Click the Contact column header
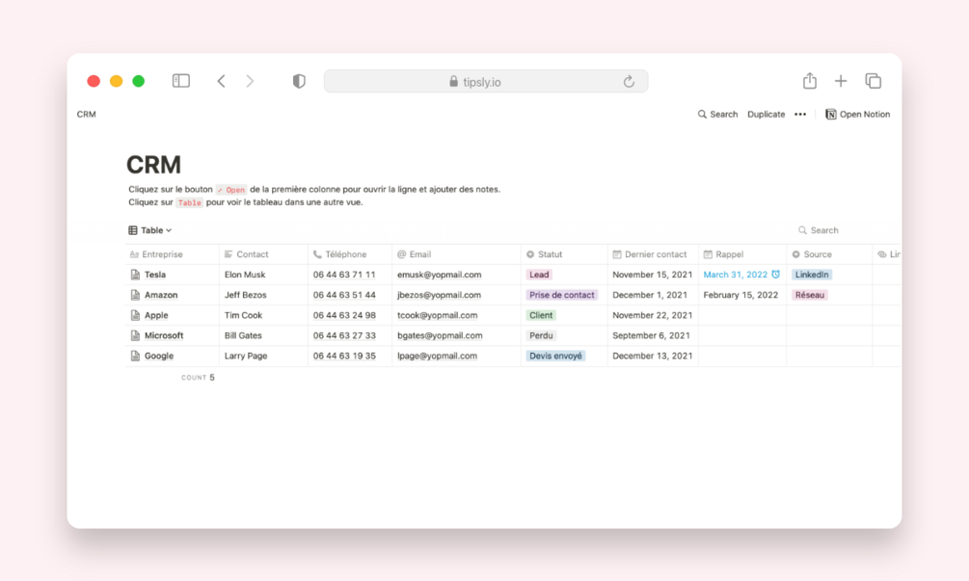The width and height of the screenshot is (969, 581). pos(263,254)
